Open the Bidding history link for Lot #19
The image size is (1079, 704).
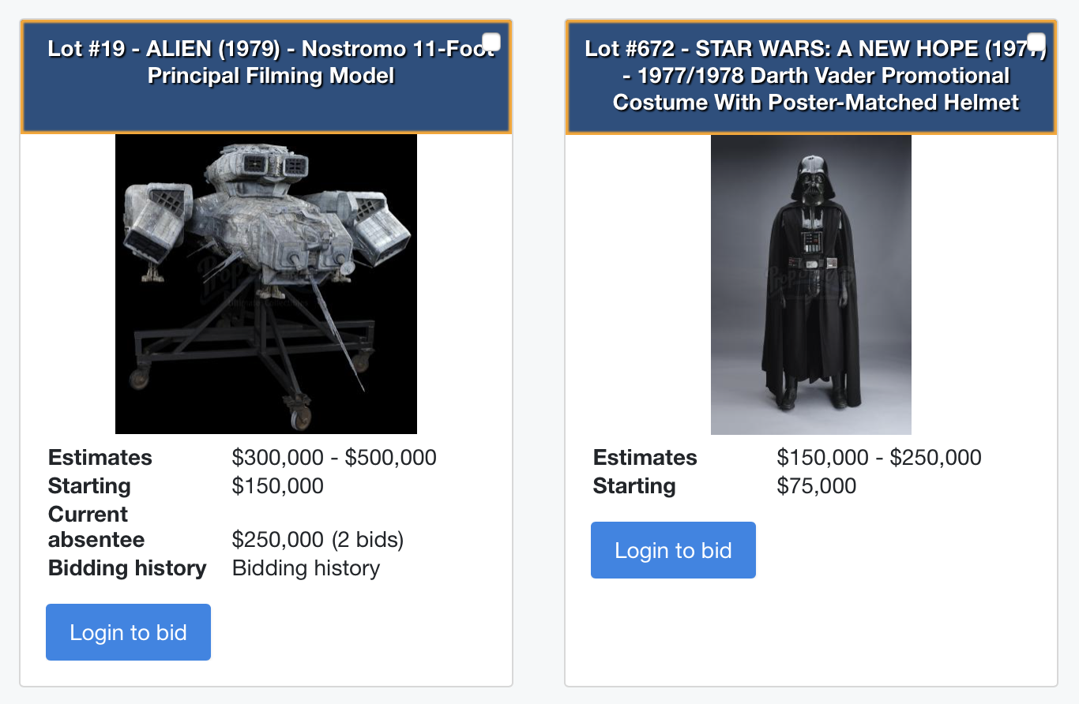[x=306, y=568]
